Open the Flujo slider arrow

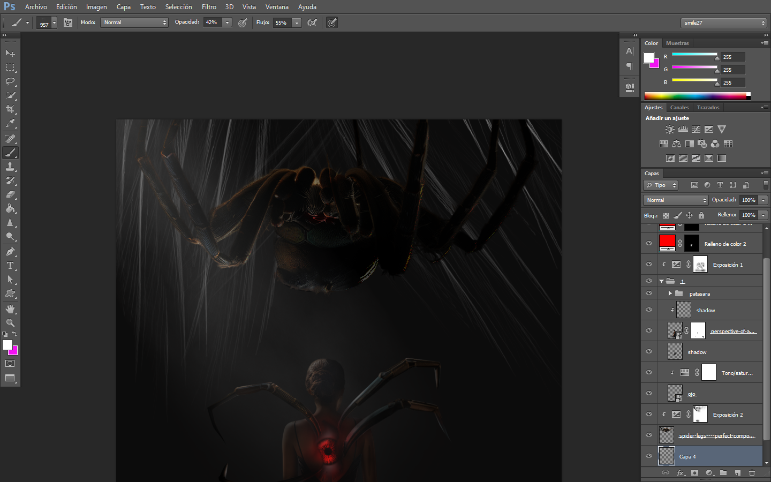click(297, 22)
